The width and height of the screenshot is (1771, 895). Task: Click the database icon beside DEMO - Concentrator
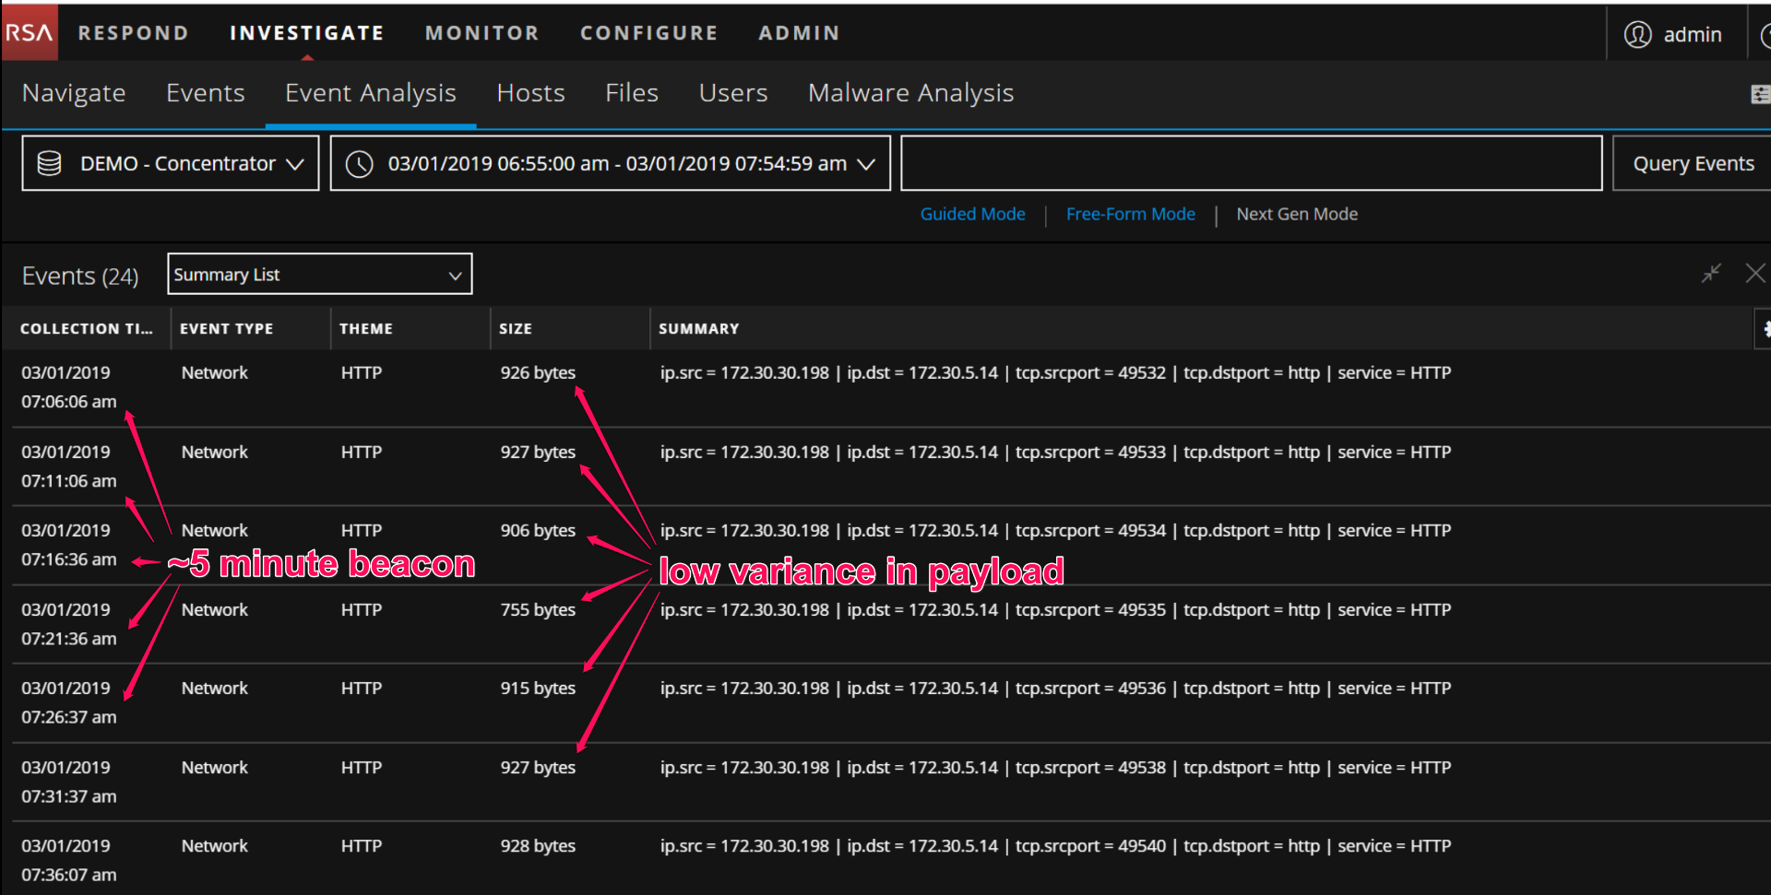(49, 163)
